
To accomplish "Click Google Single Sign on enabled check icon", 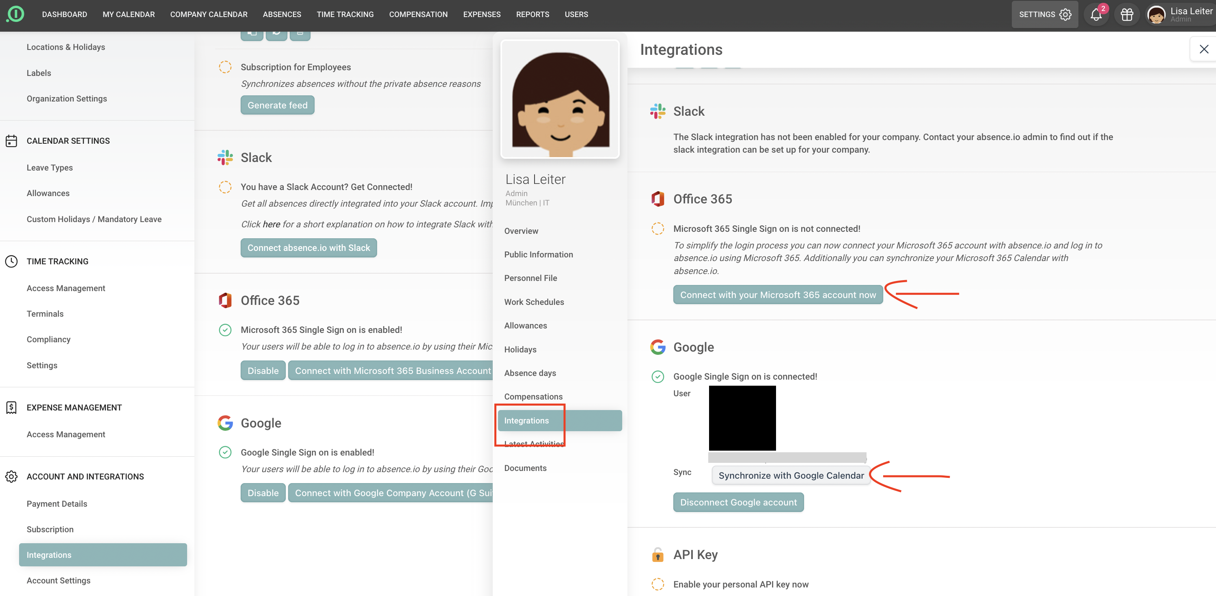I will pyautogui.click(x=225, y=452).
